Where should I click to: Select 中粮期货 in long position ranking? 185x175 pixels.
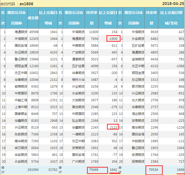[x=78, y=46]
